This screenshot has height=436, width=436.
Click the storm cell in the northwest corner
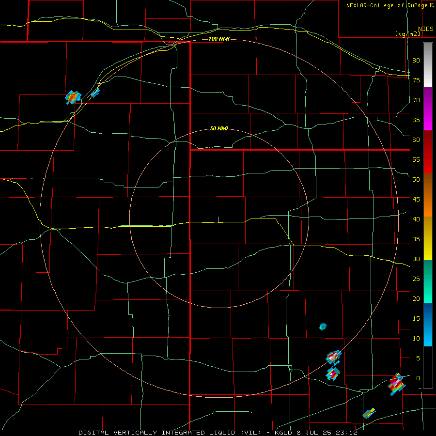73,97
